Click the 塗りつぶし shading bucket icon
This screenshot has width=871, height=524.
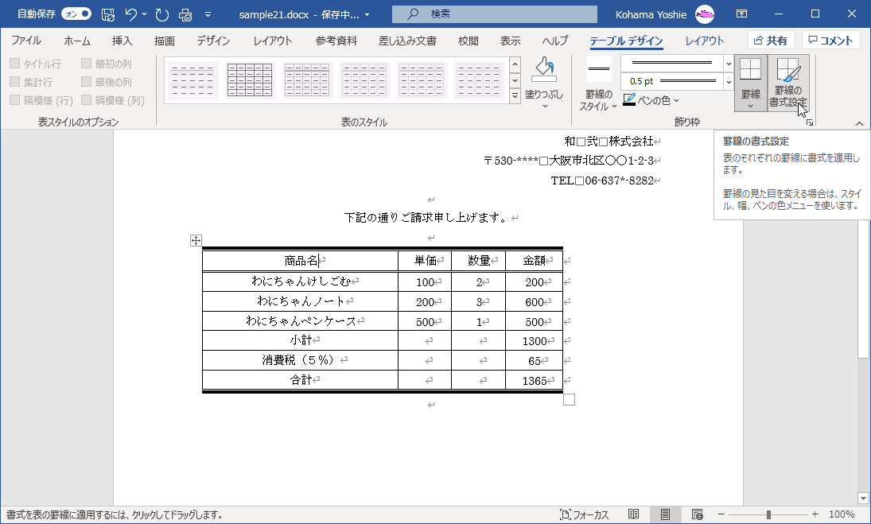click(544, 72)
